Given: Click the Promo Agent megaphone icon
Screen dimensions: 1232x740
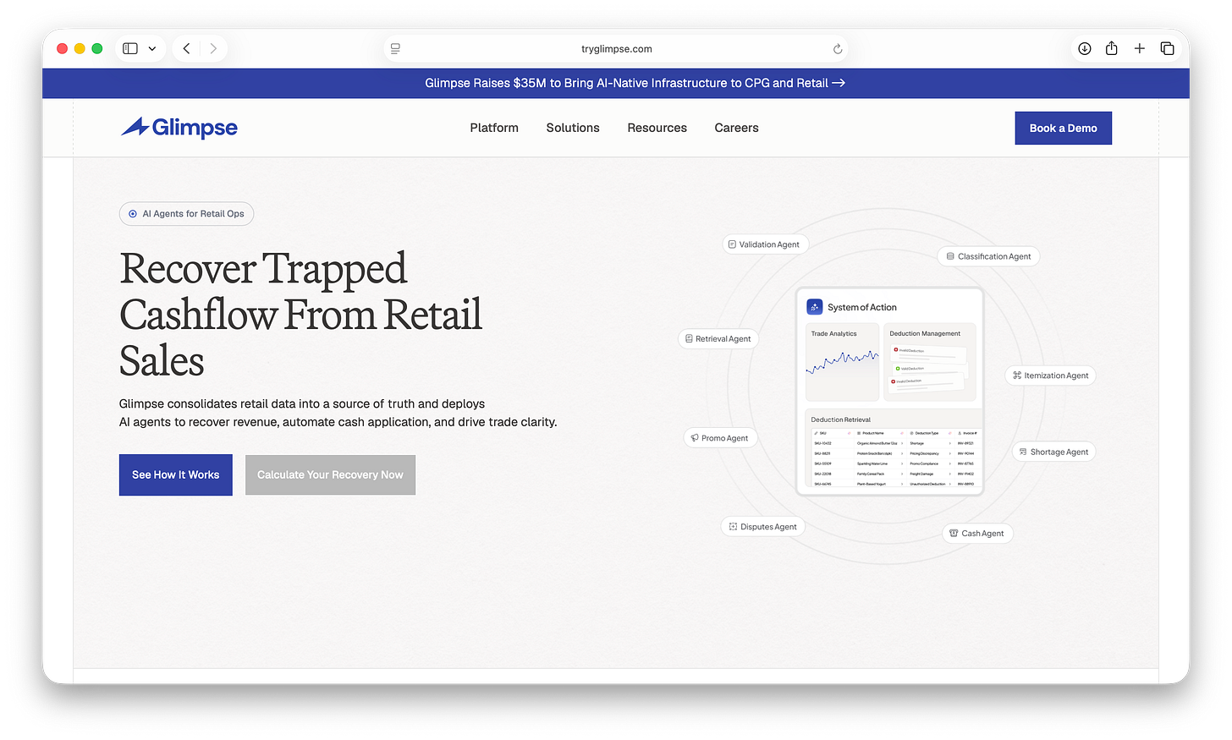Looking at the screenshot, I should tap(695, 438).
